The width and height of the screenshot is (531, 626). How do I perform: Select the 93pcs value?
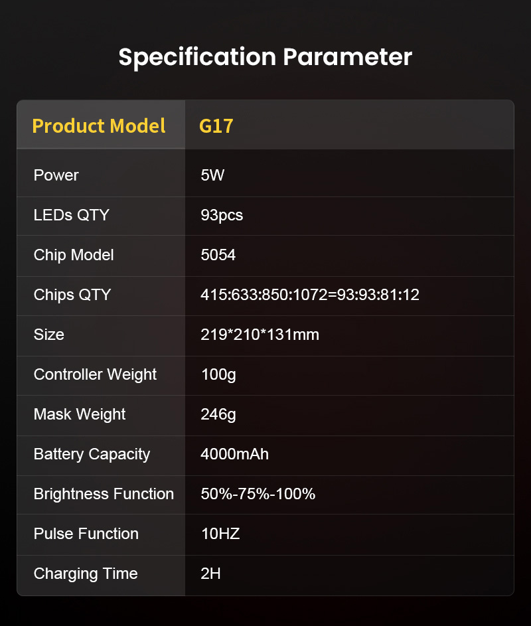(222, 215)
